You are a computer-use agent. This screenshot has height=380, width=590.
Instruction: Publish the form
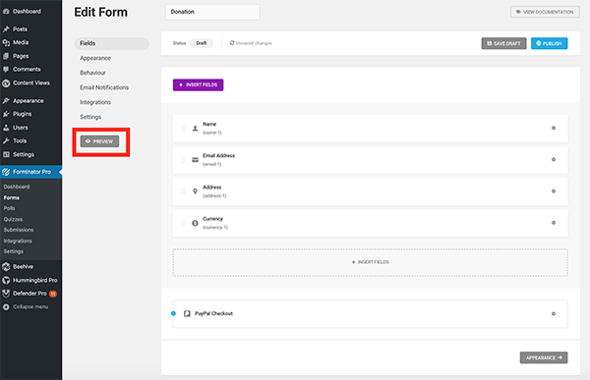tap(550, 43)
